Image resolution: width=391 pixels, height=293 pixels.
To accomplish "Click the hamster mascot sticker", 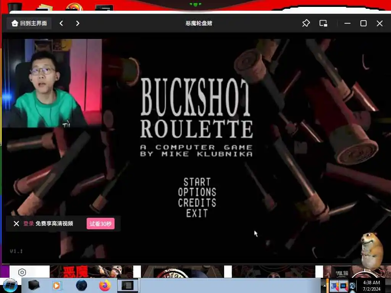I will pyautogui.click(x=372, y=250).
